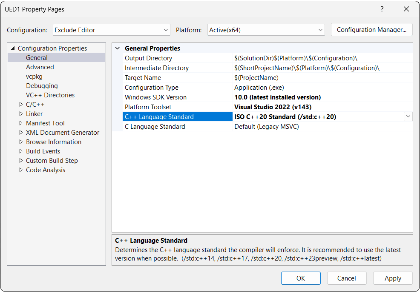
Task: Select the Platform Toolset property row
Action: (x=148, y=107)
